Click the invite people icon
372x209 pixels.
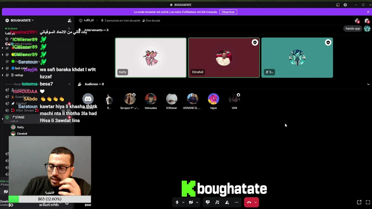69,21
